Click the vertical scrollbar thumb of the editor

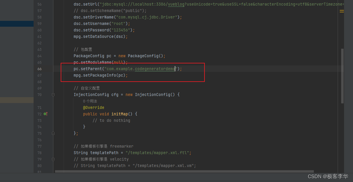[342, 76]
